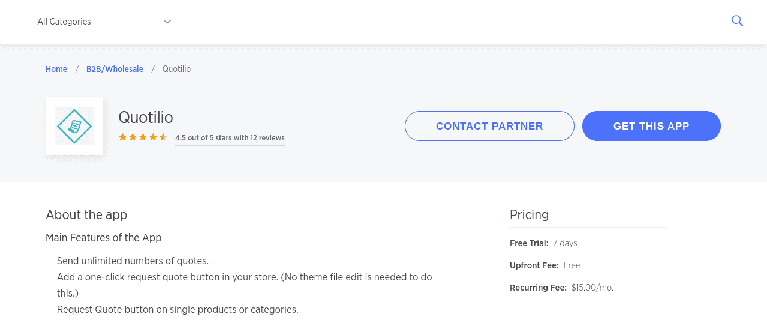
Task: Click the first rating star
Action: click(x=122, y=137)
